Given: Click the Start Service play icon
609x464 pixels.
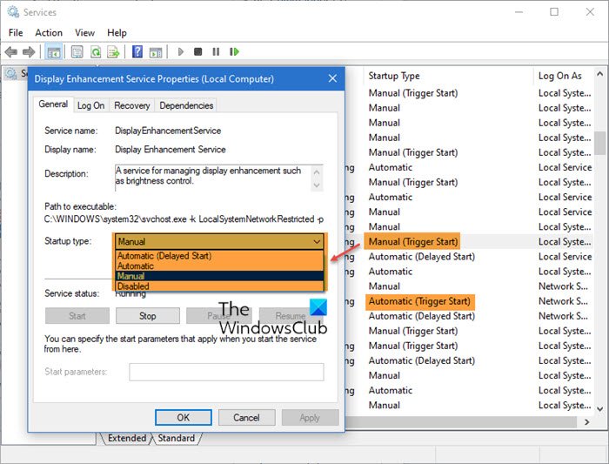Looking at the screenshot, I should pos(181,52).
